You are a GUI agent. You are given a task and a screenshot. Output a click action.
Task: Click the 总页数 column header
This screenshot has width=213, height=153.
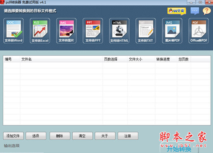click(184, 59)
